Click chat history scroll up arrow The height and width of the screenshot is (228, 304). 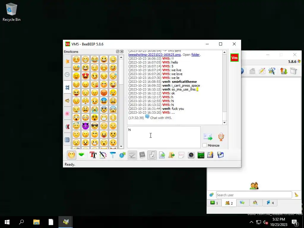224,52
